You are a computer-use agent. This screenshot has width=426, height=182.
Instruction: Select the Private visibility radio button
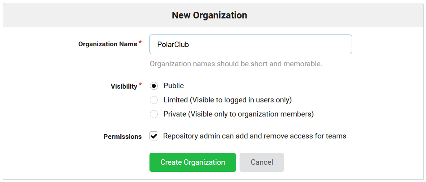154,115
